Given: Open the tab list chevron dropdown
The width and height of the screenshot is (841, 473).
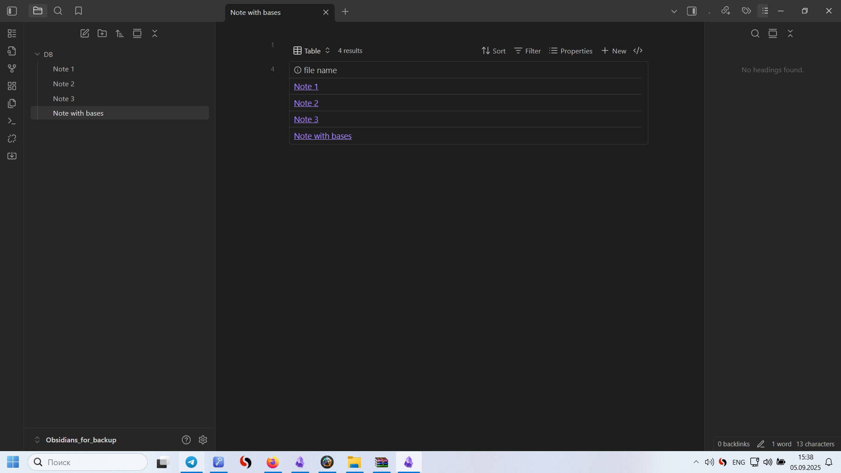Looking at the screenshot, I should pyautogui.click(x=674, y=11).
